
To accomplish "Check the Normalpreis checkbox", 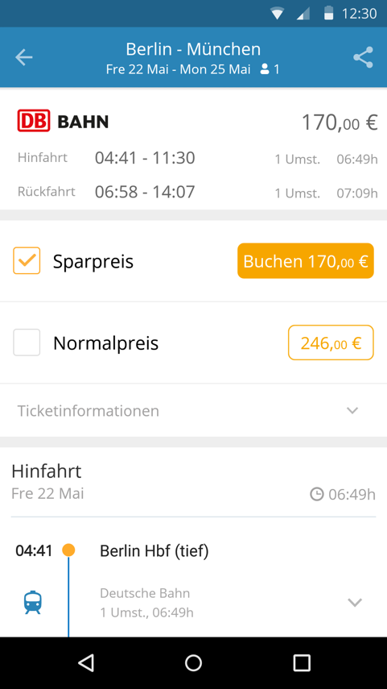I will coord(27,342).
